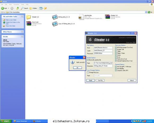The height and width of the screenshot is (123, 154).
Task: Click the Share this folder link
Action: click(x=11, y=26)
